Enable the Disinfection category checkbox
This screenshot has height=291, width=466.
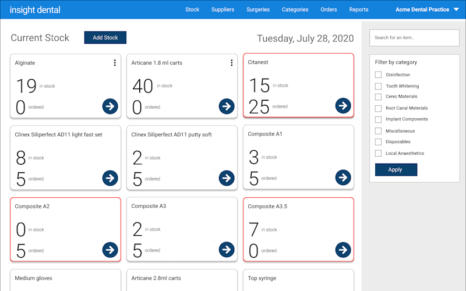point(379,74)
